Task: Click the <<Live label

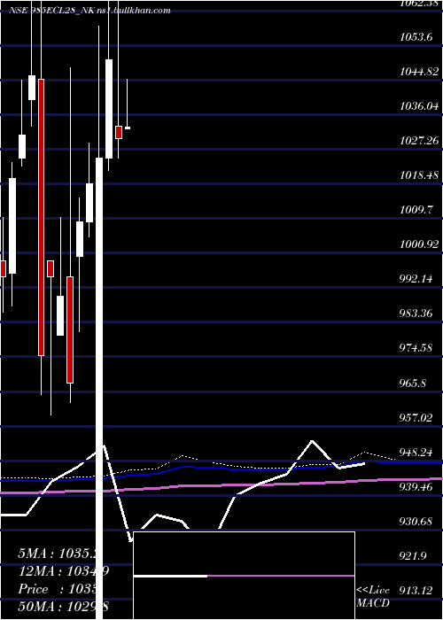Action: pyautogui.click(x=373, y=591)
